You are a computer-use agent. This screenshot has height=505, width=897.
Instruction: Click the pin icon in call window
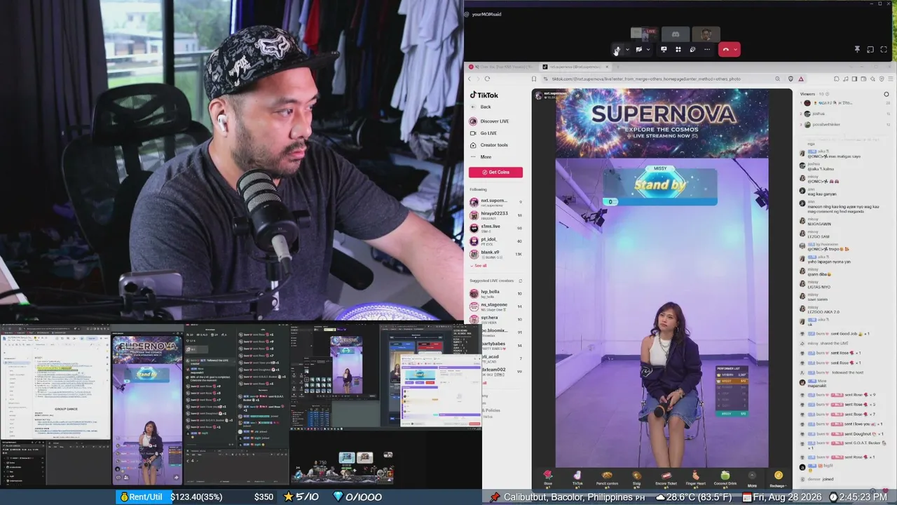[x=857, y=49]
